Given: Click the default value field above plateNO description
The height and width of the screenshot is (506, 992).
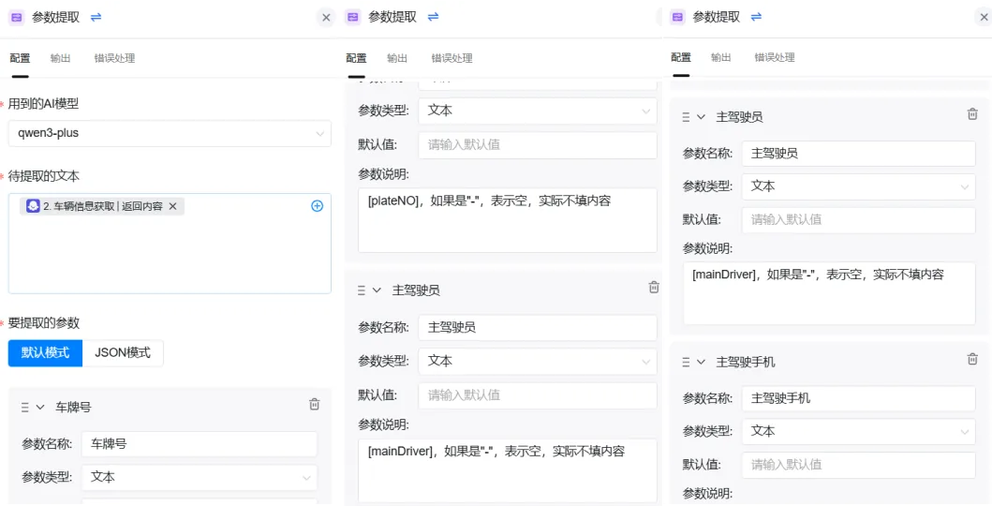Looking at the screenshot, I should (x=537, y=145).
